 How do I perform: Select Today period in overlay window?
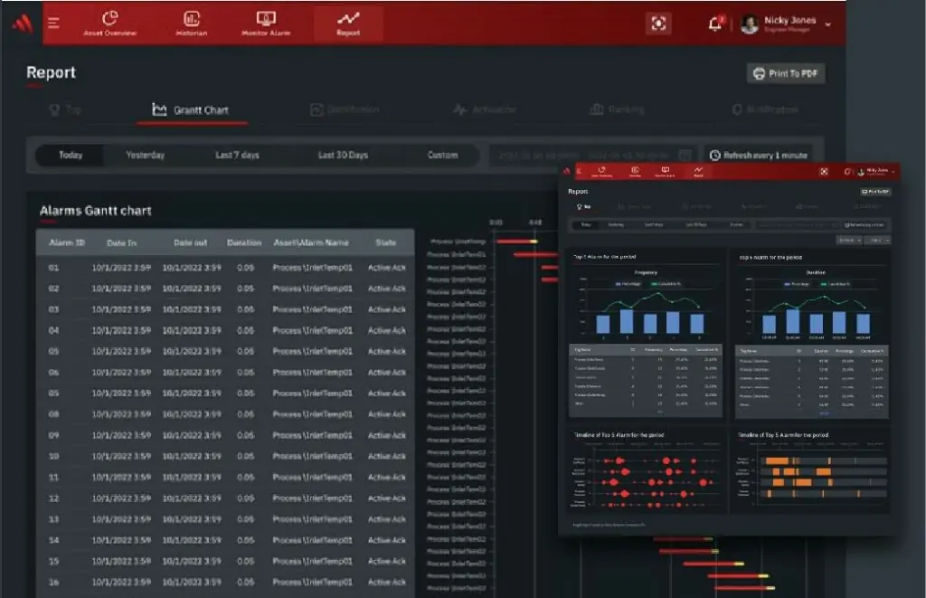(586, 224)
